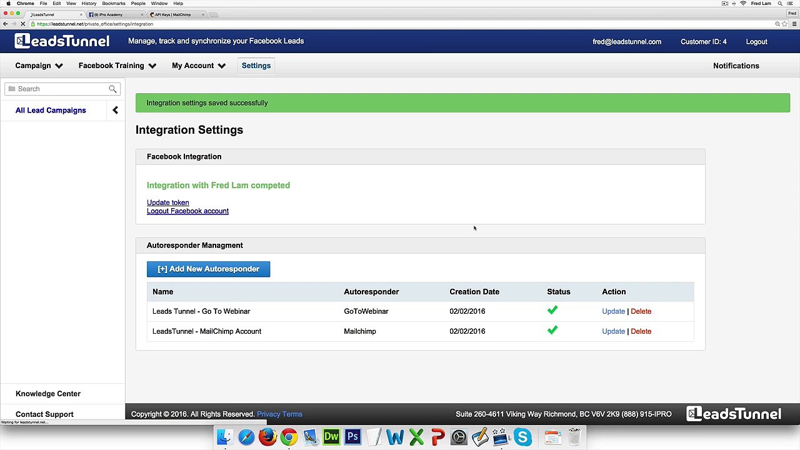
Task: Open the Terms link in footer
Action: pyautogui.click(x=292, y=414)
